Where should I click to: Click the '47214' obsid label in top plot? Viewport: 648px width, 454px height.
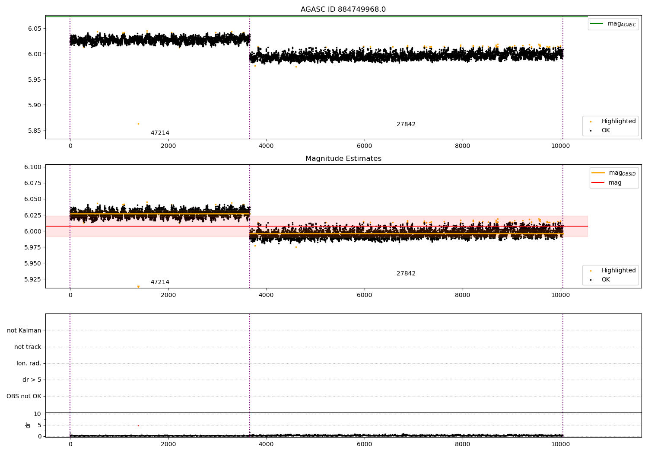click(160, 133)
